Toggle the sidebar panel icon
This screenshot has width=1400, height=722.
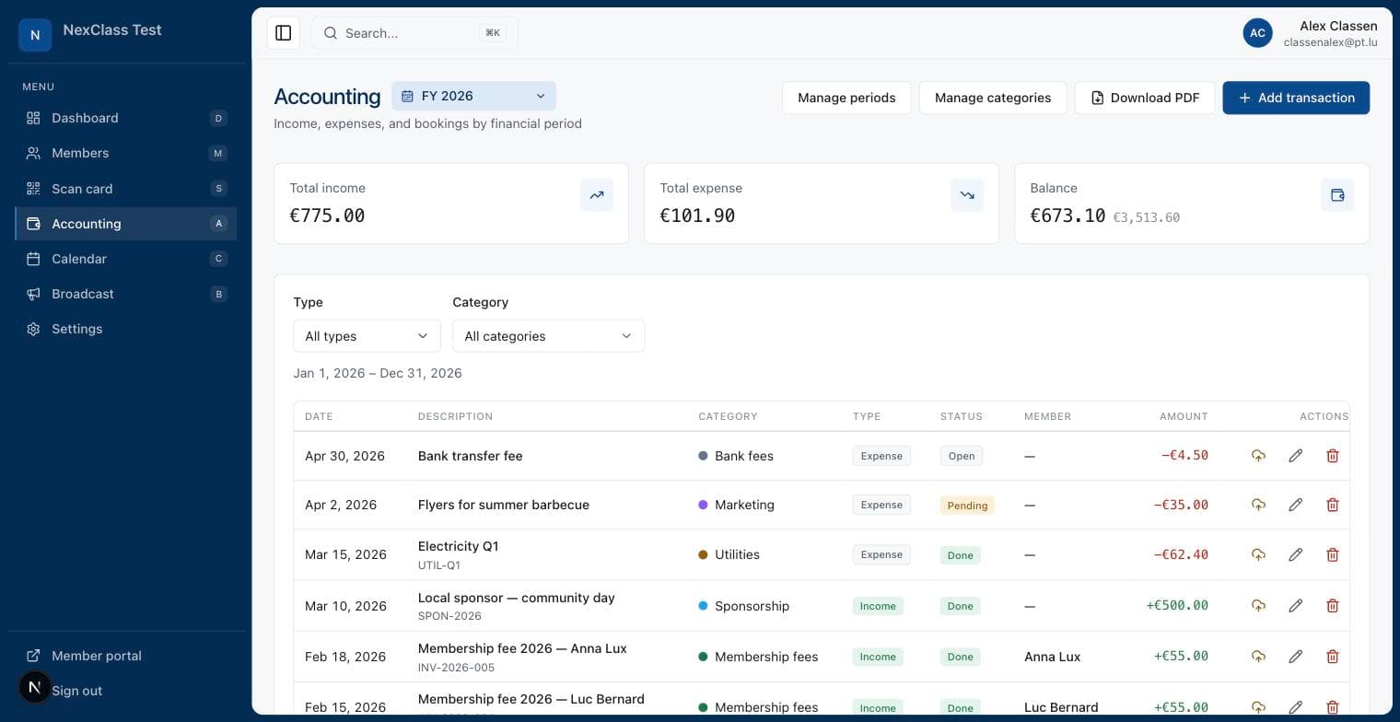[x=284, y=33]
